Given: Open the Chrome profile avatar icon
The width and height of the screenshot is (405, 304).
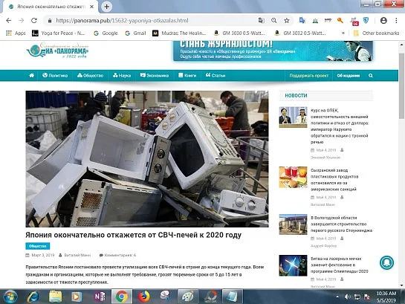Looking at the screenshot, I should coord(383,20).
